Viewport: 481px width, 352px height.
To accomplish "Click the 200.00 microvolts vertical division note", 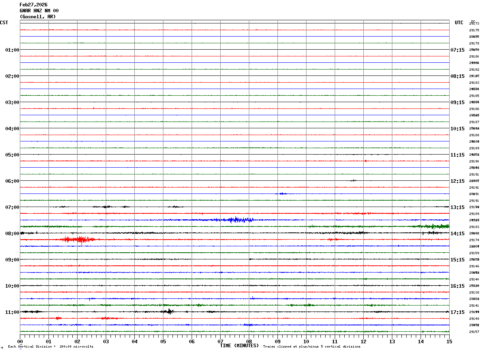I will coord(51,346).
